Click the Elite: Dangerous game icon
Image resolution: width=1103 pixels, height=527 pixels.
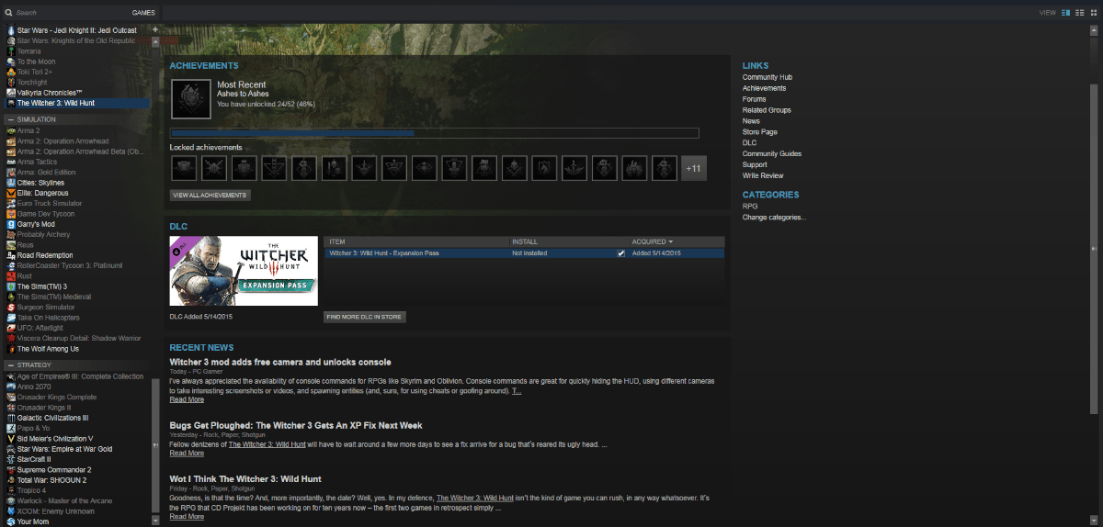10,193
